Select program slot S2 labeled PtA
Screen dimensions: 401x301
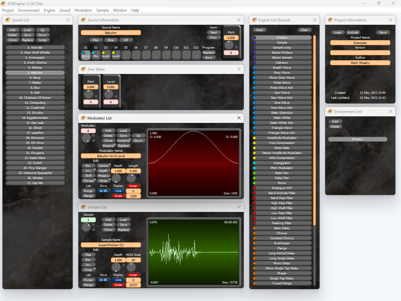(x=96, y=55)
